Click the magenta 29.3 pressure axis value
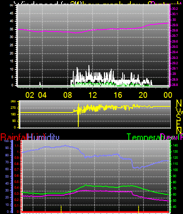 [x=175, y=58]
